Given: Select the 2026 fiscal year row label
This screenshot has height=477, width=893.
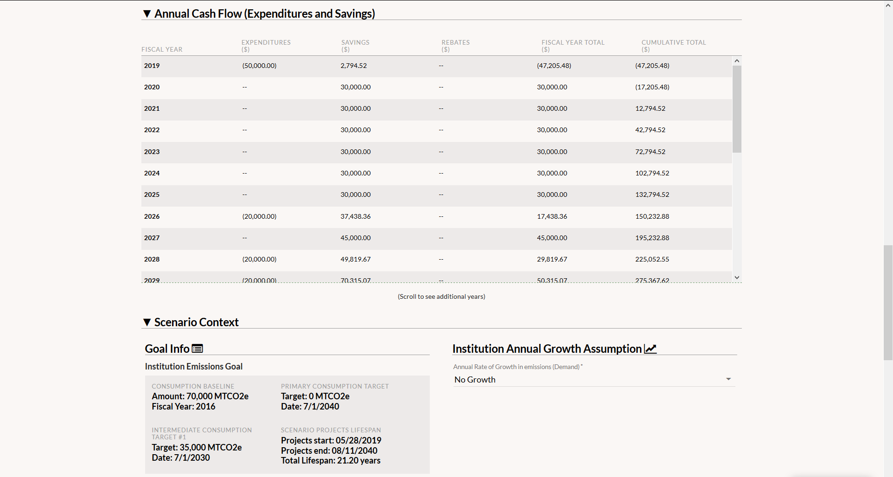Looking at the screenshot, I should (x=152, y=216).
